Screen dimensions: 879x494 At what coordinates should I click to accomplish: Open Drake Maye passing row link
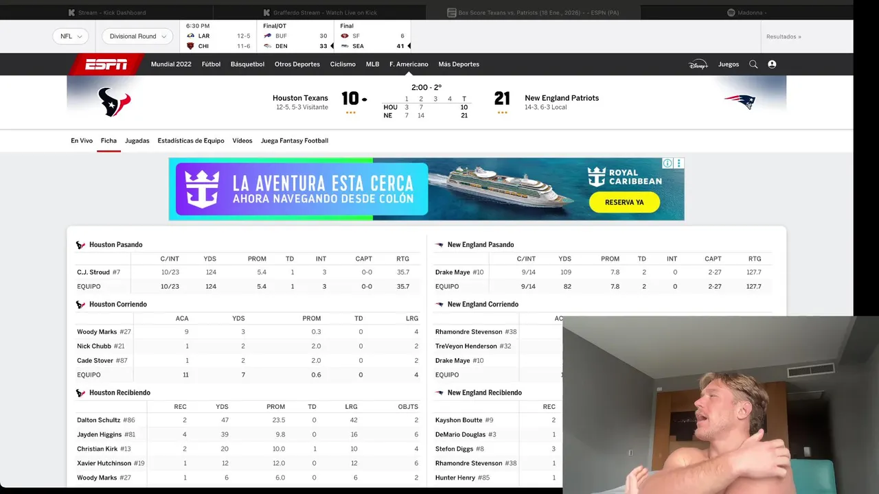point(453,272)
